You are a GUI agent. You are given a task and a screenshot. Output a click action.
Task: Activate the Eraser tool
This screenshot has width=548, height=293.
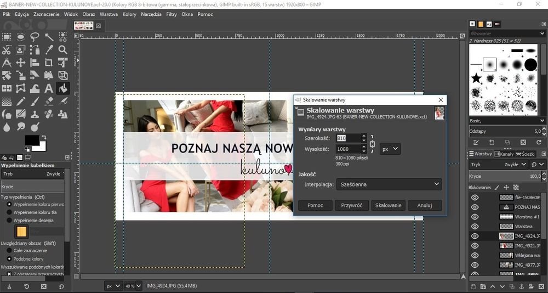point(49,101)
